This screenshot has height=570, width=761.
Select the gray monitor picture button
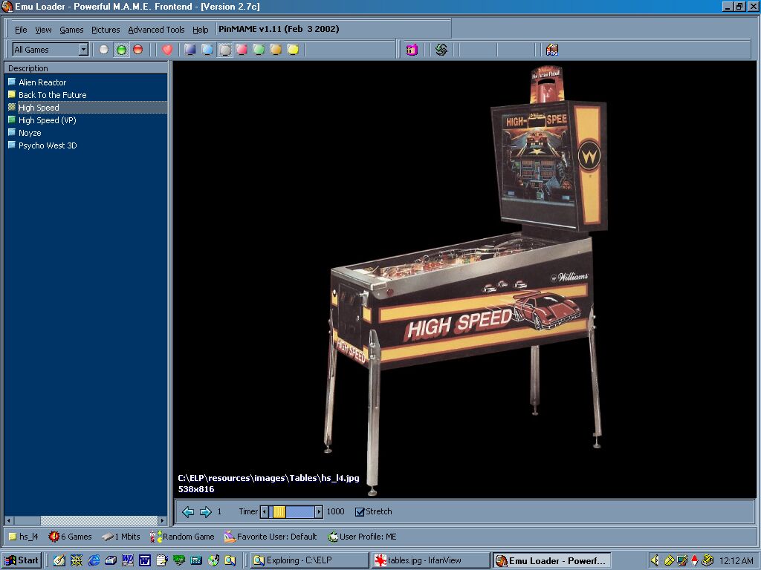(x=224, y=50)
